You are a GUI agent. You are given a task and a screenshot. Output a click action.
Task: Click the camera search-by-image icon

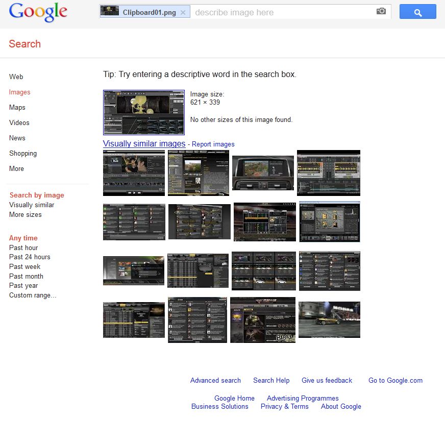(x=381, y=11)
